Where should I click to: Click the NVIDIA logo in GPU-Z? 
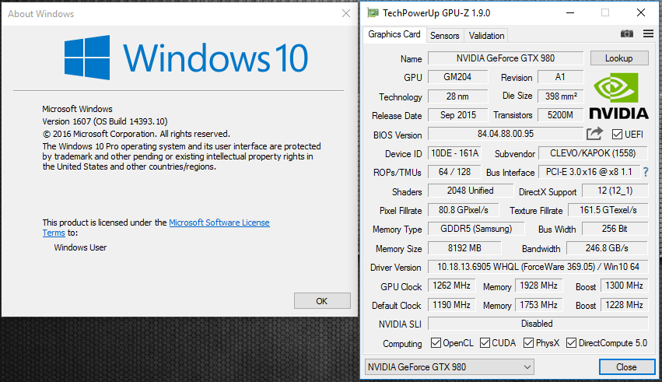pyautogui.click(x=618, y=96)
